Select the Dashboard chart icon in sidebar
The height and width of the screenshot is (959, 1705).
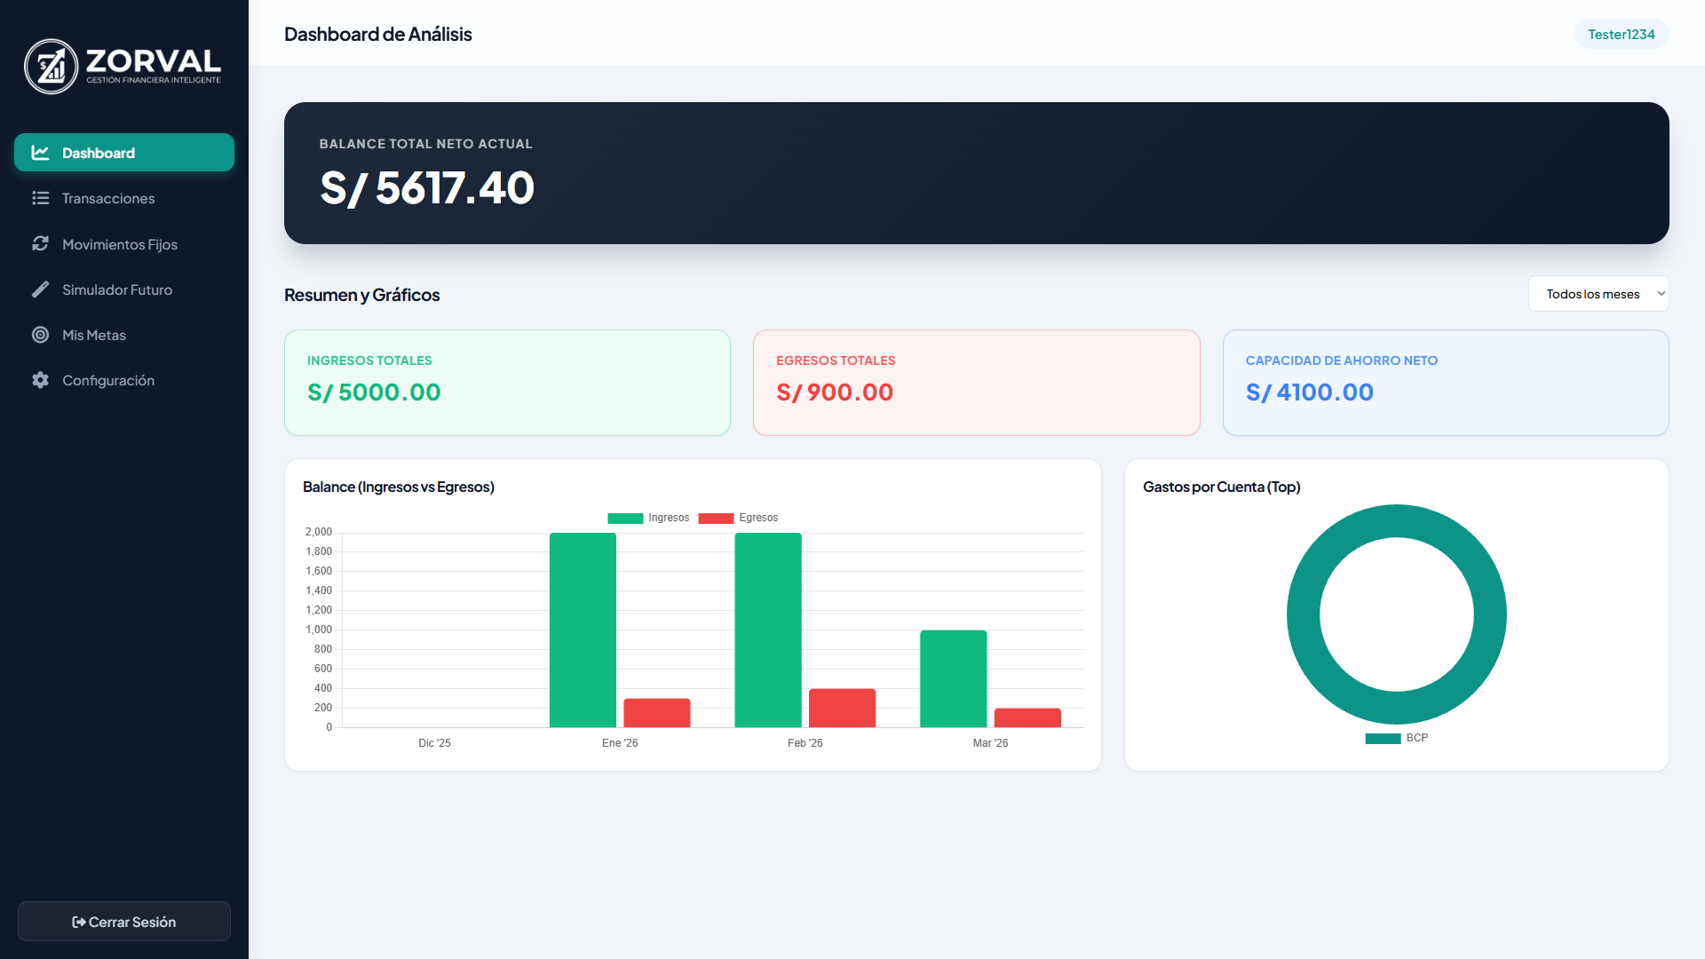click(x=41, y=152)
